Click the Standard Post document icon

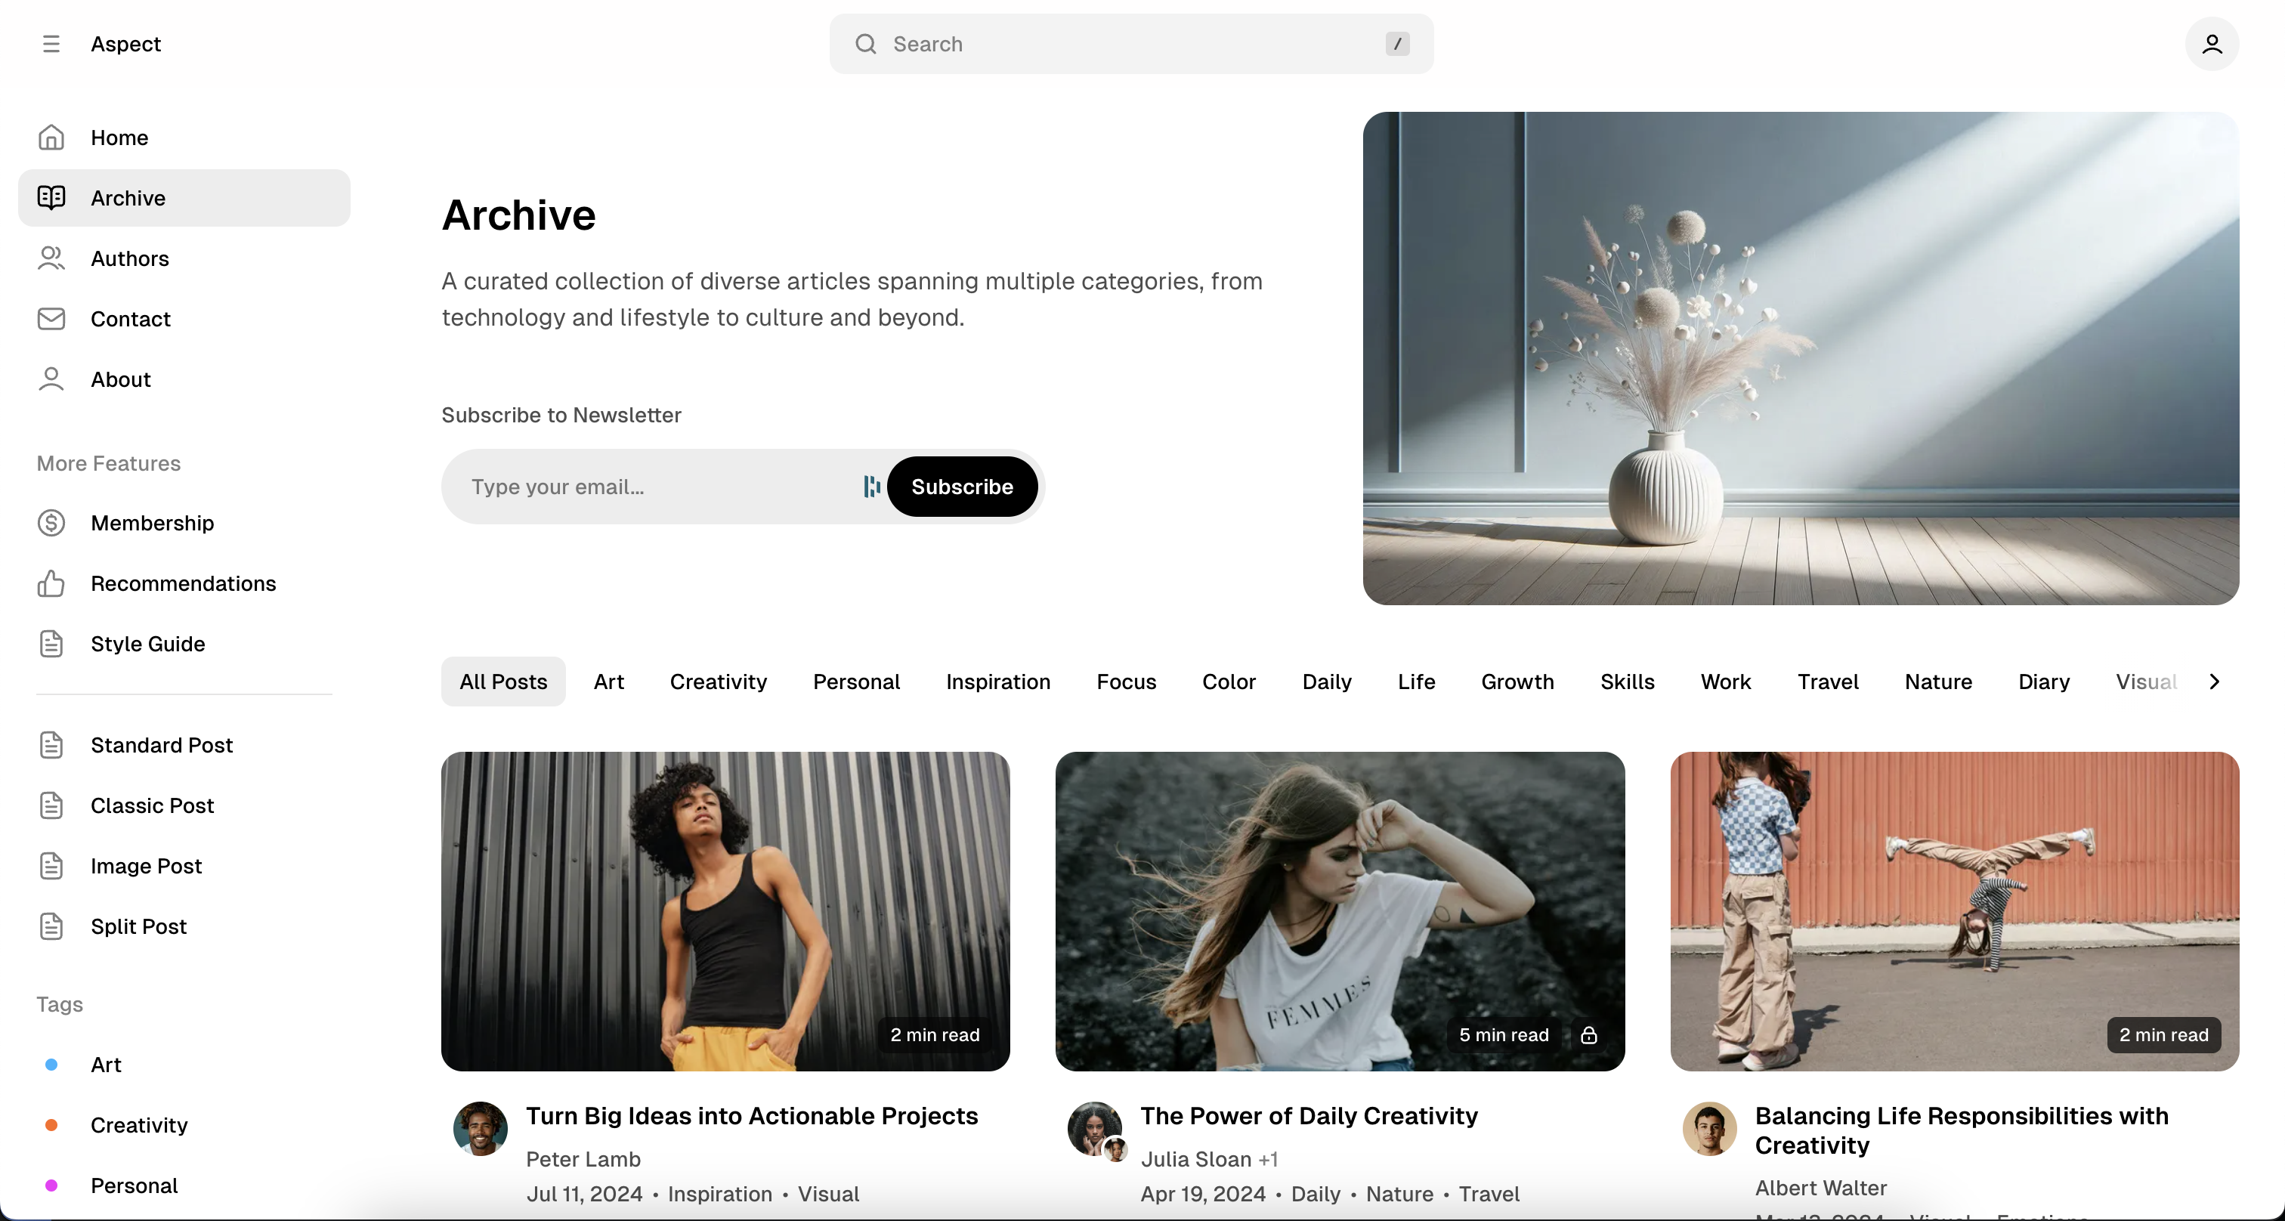tap(51, 744)
